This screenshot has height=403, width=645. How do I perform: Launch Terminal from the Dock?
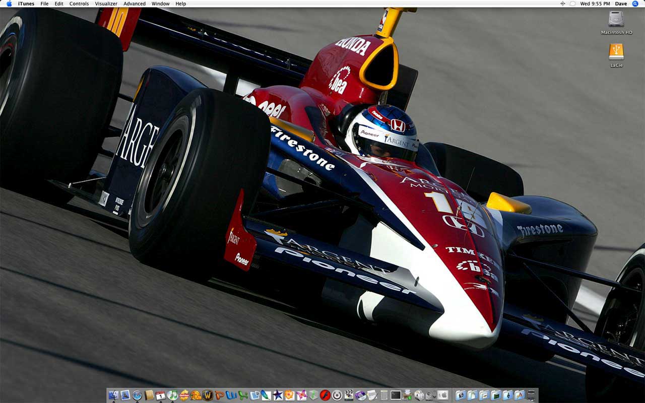click(x=396, y=395)
